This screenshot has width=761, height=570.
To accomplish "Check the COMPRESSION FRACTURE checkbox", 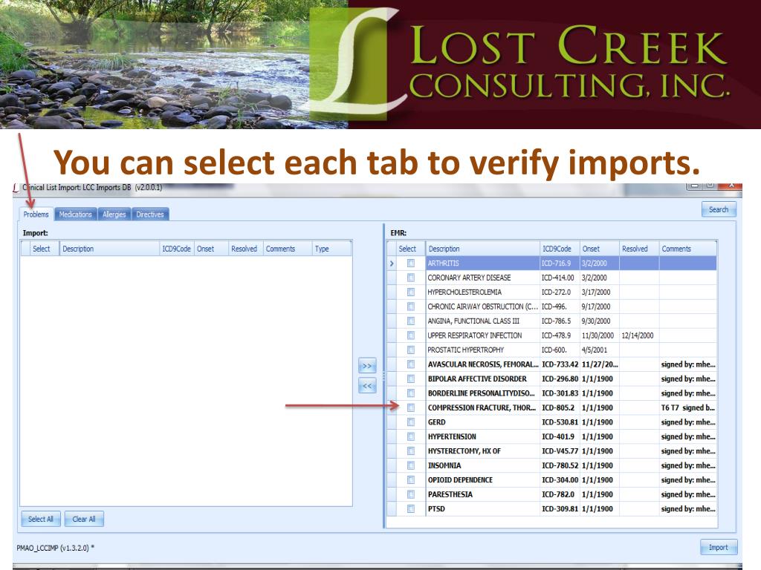I will pos(410,407).
